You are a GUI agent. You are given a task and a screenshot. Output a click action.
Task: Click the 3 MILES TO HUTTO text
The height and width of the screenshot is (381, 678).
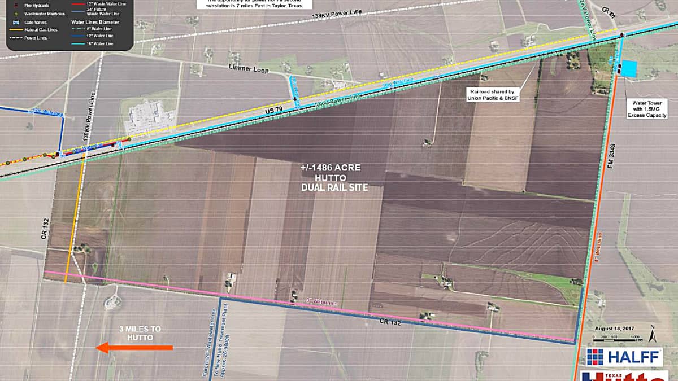tap(136, 333)
